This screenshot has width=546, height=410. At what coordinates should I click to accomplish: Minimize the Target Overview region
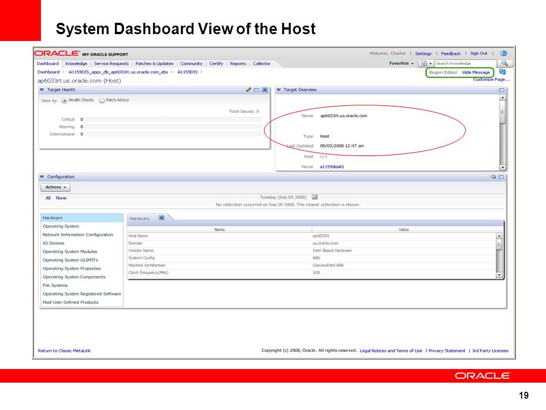pos(502,90)
